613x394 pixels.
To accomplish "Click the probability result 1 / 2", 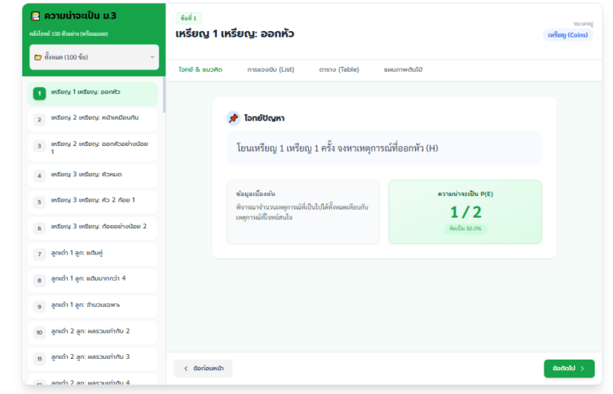I will point(465,212).
